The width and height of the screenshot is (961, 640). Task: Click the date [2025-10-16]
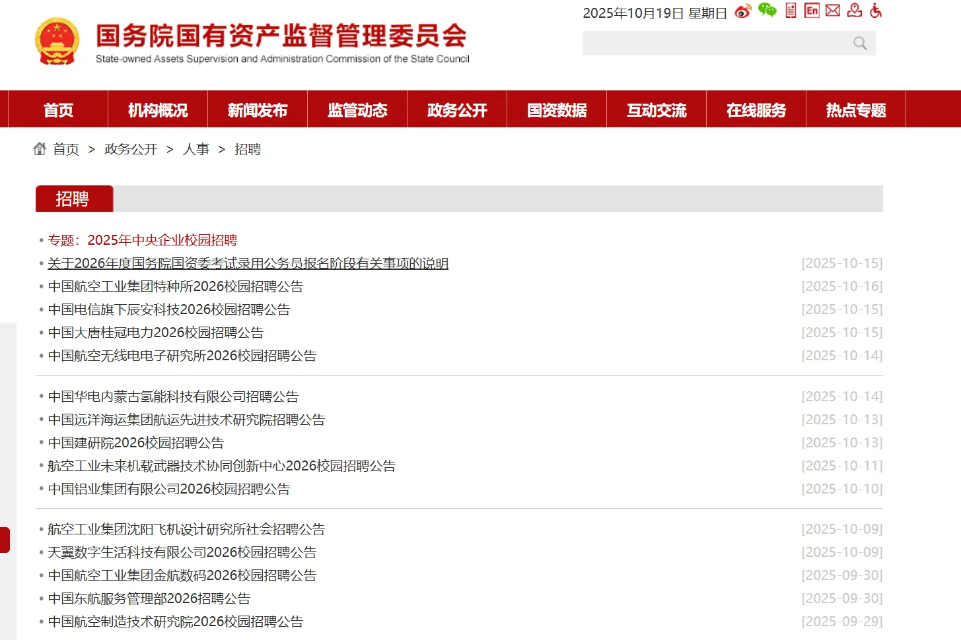coord(842,286)
